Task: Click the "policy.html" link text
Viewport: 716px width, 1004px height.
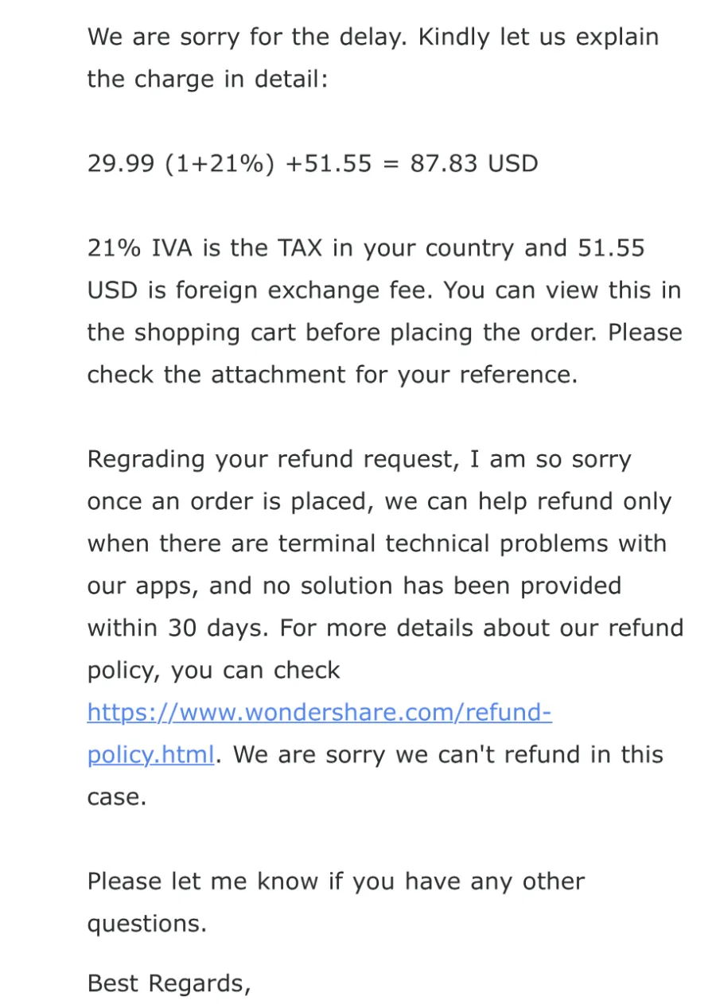Action: tap(150, 754)
